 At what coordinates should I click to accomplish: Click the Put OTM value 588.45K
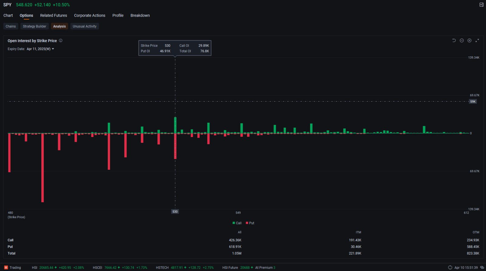pyautogui.click(x=473, y=247)
